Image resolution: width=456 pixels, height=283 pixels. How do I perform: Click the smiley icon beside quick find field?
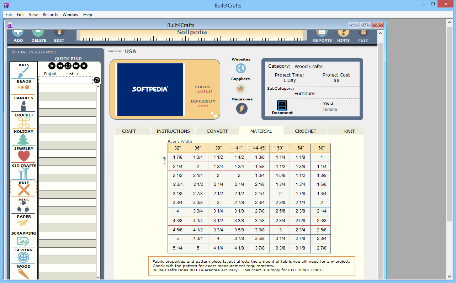coord(97,80)
